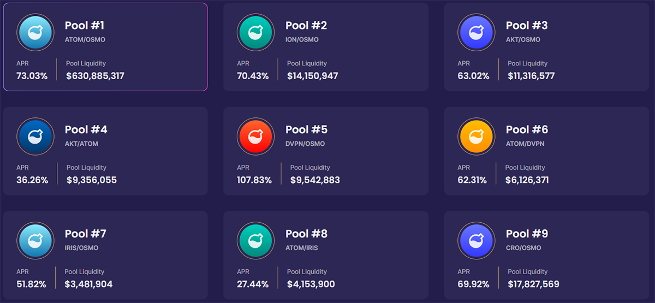Click the Pool #9 flask icon

click(x=476, y=241)
